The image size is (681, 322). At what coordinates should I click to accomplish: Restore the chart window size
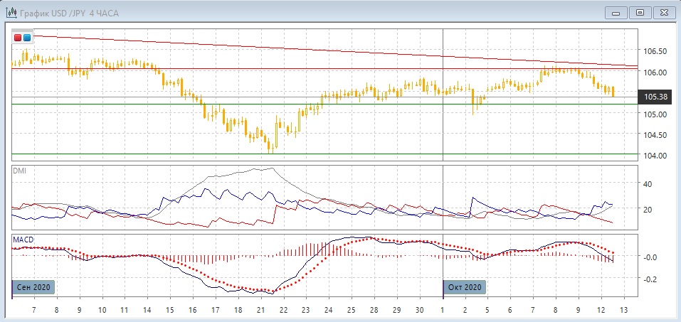tap(640, 12)
